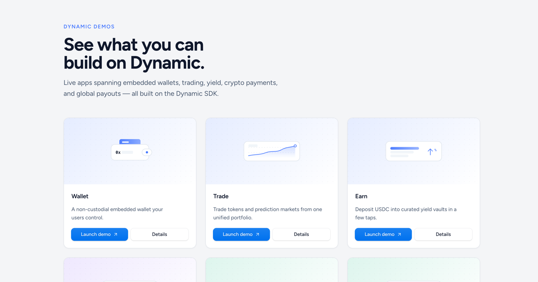
Task: Click the external arrow icon in Wallet's Launch demo
Action: pyautogui.click(x=116, y=235)
